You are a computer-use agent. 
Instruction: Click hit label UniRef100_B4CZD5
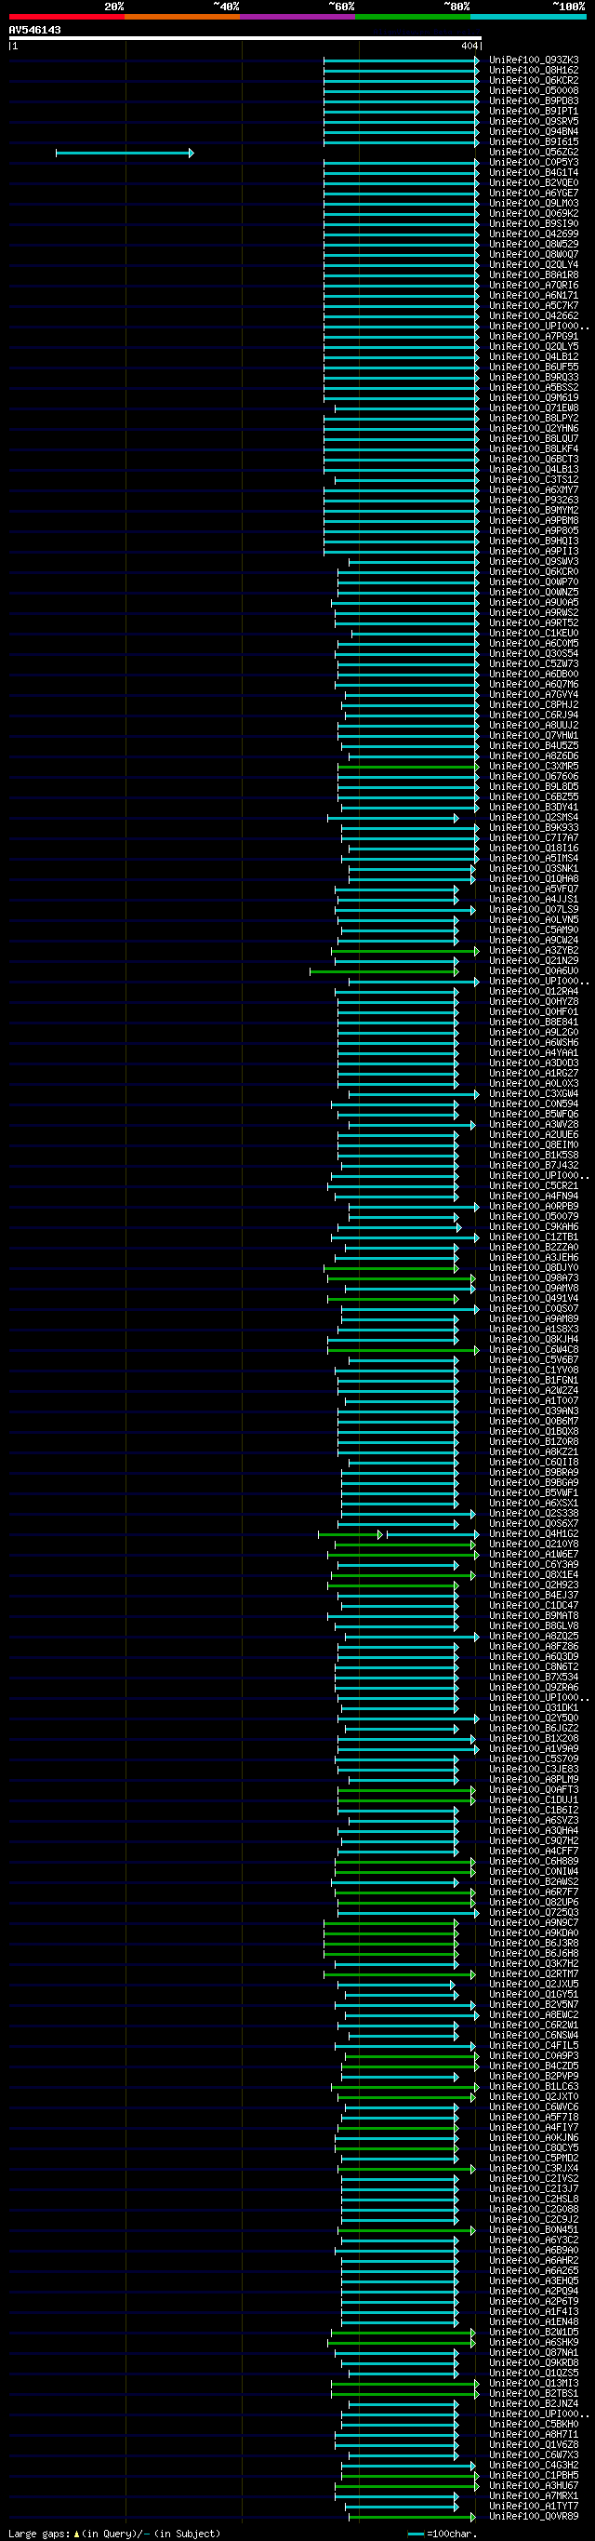tap(534, 2066)
